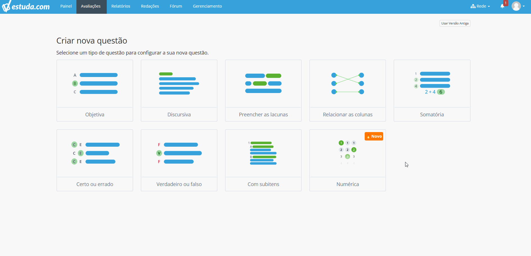The width and height of the screenshot is (531, 256).
Task: Click the red notification count badge
Action: pyautogui.click(x=506, y=3)
